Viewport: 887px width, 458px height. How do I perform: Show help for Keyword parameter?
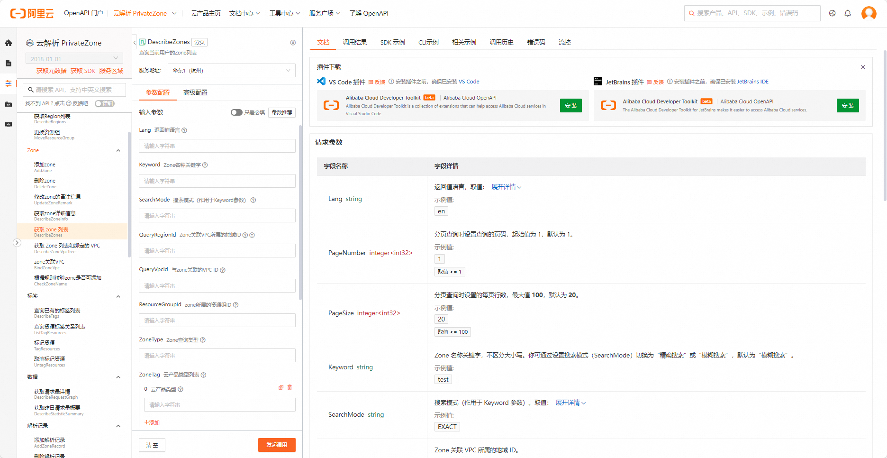205,165
